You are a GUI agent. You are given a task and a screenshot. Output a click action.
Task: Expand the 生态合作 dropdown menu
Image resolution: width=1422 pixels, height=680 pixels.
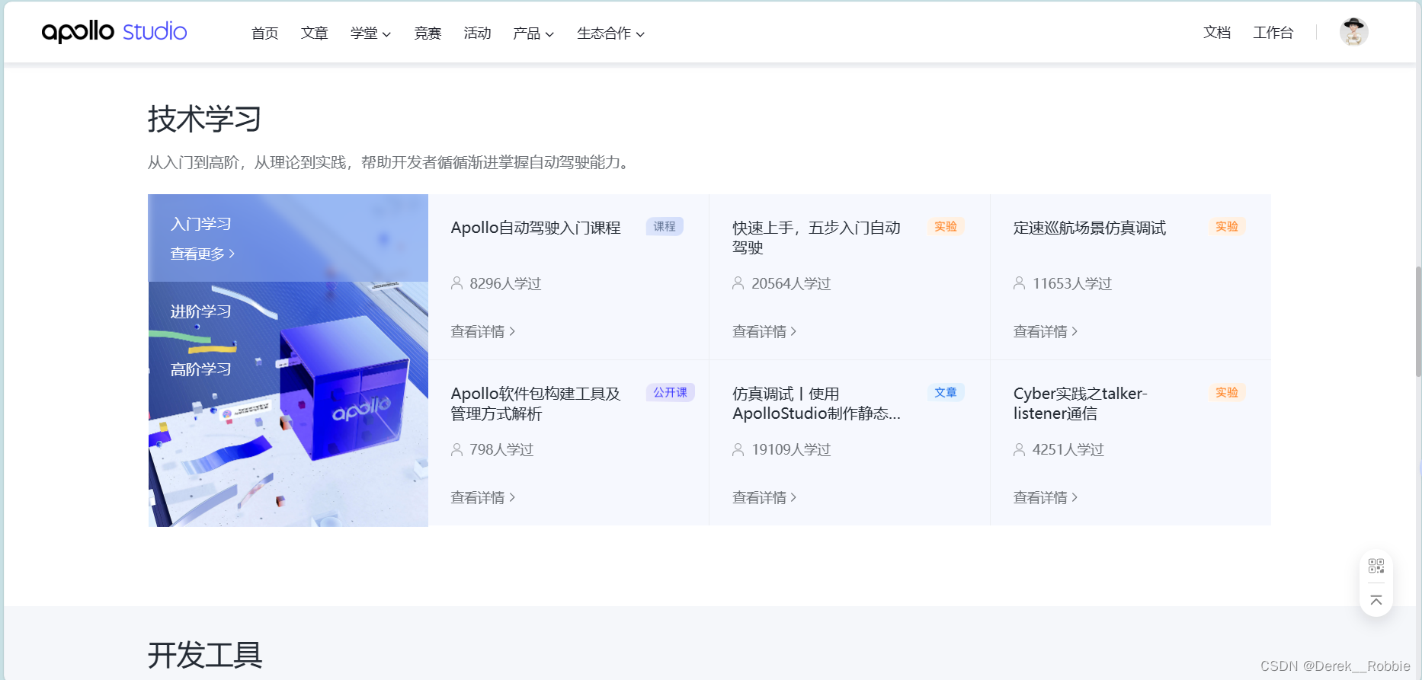tap(610, 33)
